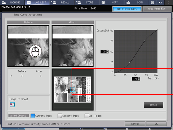Click the SCAN scanner icon
Viewport: 173px width, 130px height.
pos(128,2)
